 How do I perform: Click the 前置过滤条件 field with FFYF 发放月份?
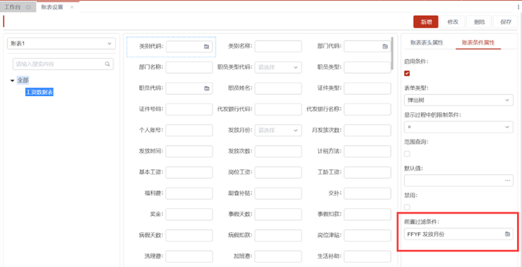(x=458, y=234)
